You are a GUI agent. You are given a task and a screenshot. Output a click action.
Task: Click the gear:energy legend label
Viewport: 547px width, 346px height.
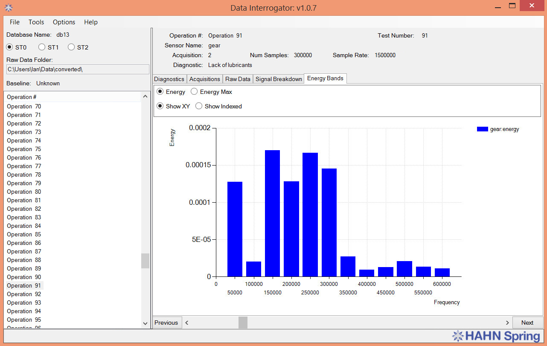tap(505, 129)
